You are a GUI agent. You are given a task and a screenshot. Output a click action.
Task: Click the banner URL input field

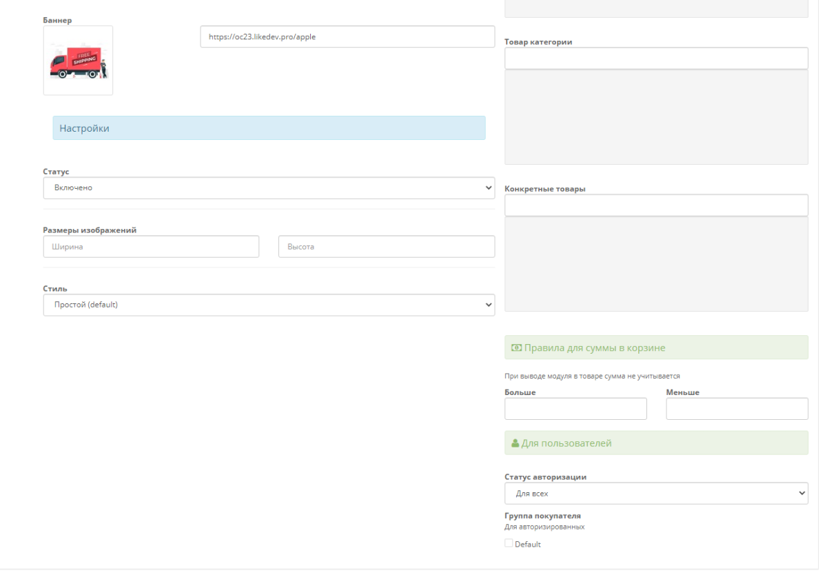pyautogui.click(x=347, y=37)
